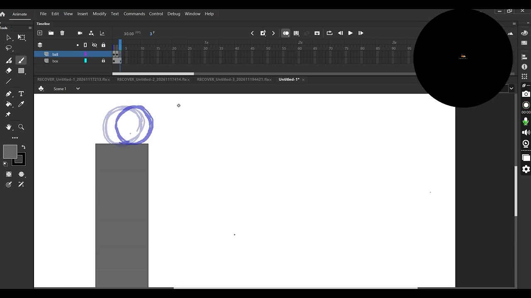The width and height of the screenshot is (531, 298).
Task: Open the Modify menu
Action: click(x=100, y=14)
